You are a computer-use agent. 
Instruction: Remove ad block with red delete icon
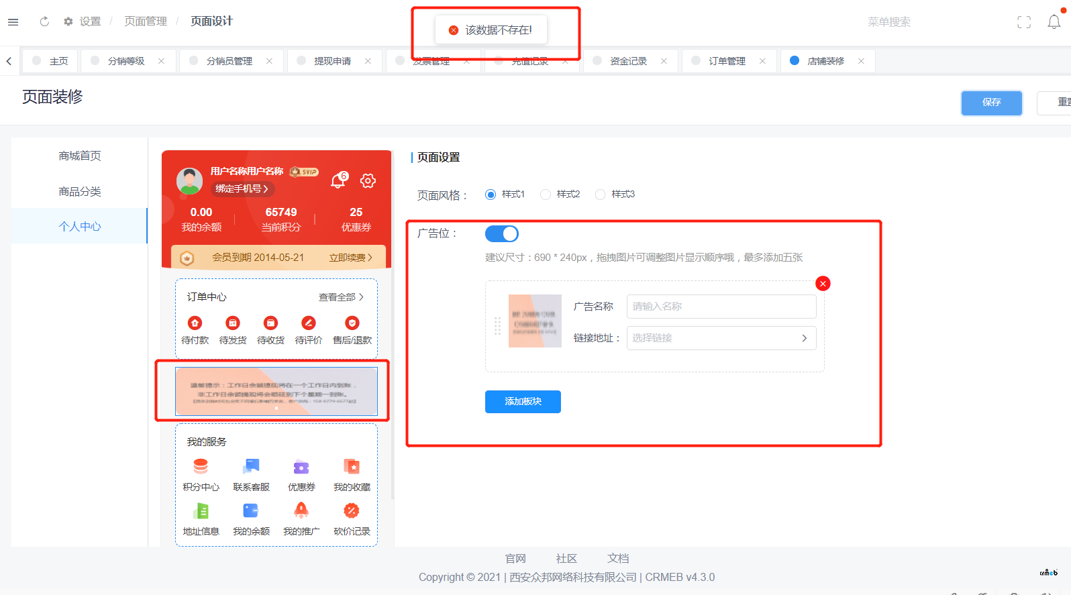point(823,284)
